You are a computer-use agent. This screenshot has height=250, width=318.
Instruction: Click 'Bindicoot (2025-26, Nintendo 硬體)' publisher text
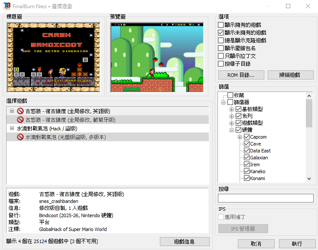coord(76,215)
